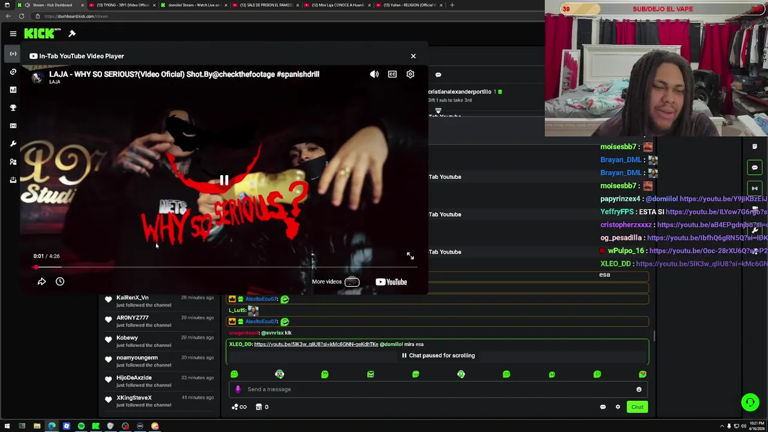
Task: Seek along the video progress bar
Action: tap(224, 267)
